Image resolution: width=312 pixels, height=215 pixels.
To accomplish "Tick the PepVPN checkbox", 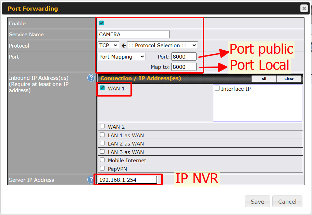I will pos(102,168).
